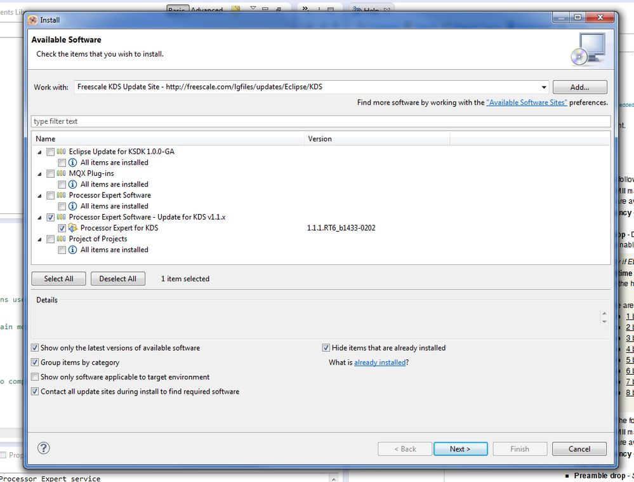Click the MQX Plug-ins category icon
634x482 pixels.
[x=61, y=173]
